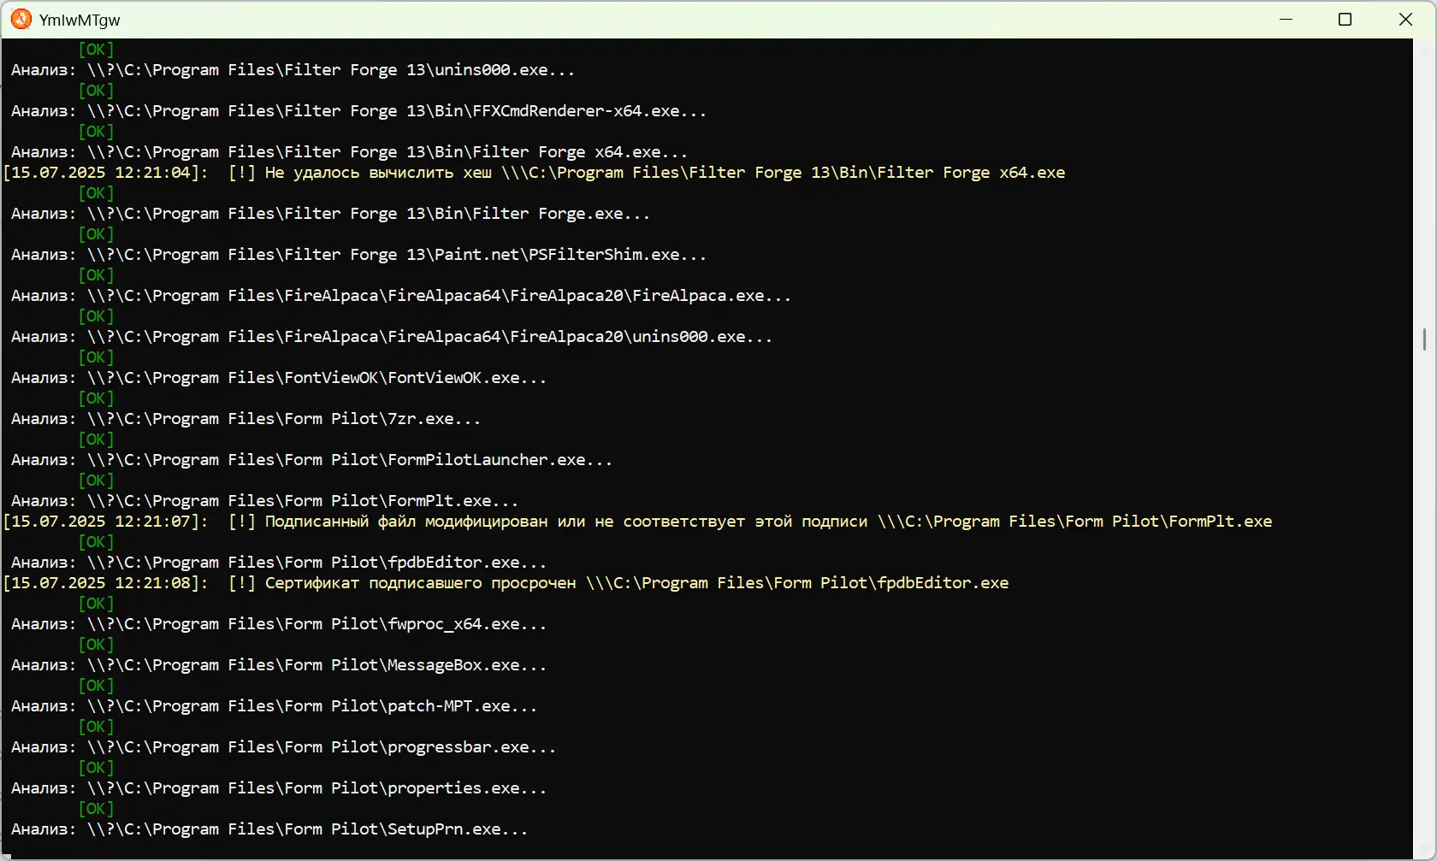Select the Анализ line for progressbar.exe

[283, 747]
